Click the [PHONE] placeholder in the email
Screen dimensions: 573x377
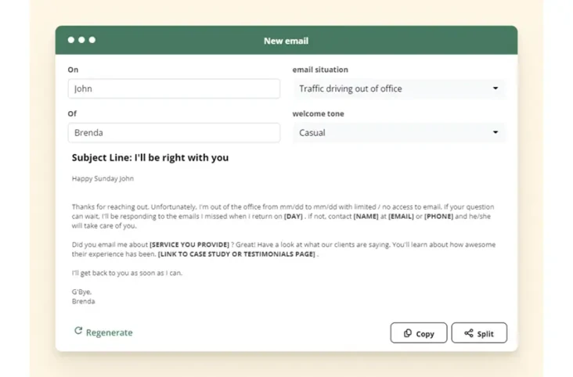pos(438,216)
